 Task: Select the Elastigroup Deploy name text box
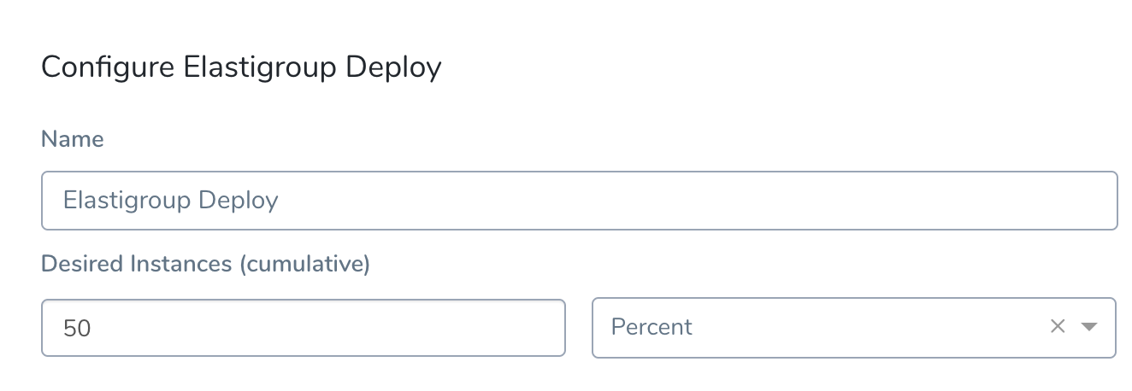tap(579, 201)
